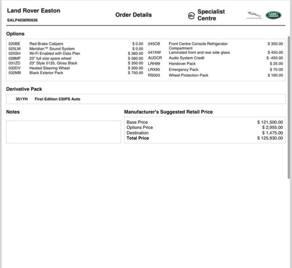Click the Total Price label
292x268 pixels.
click(138, 138)
